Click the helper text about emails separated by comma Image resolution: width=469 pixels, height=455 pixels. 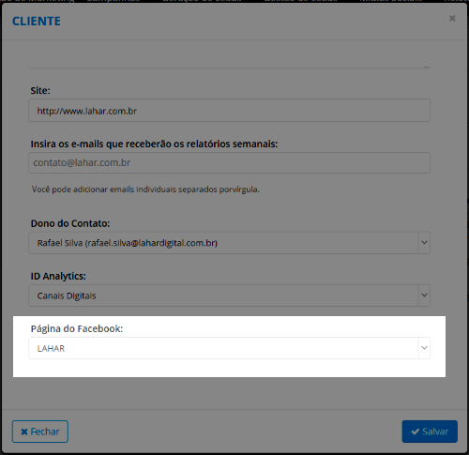pyautogui.click(x=145, y=190)
